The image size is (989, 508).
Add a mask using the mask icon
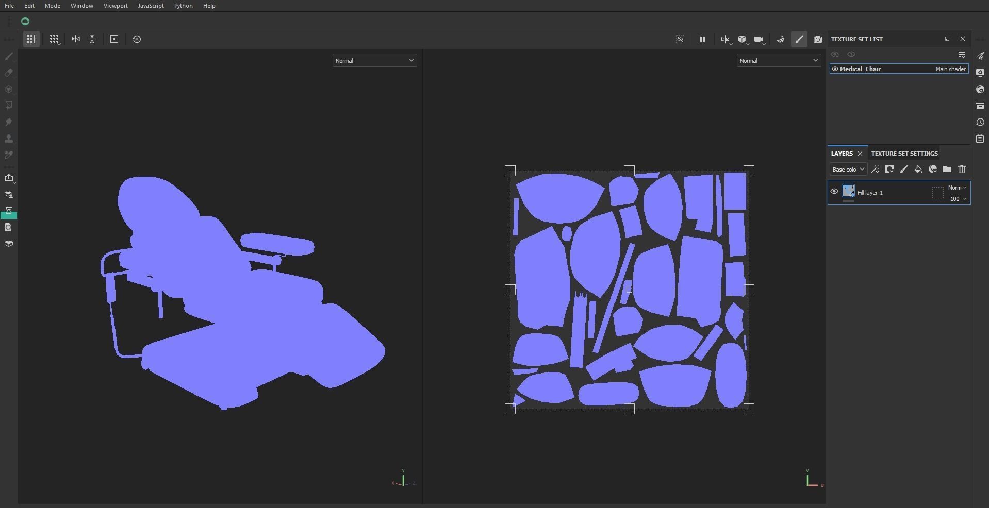point(889,169)
